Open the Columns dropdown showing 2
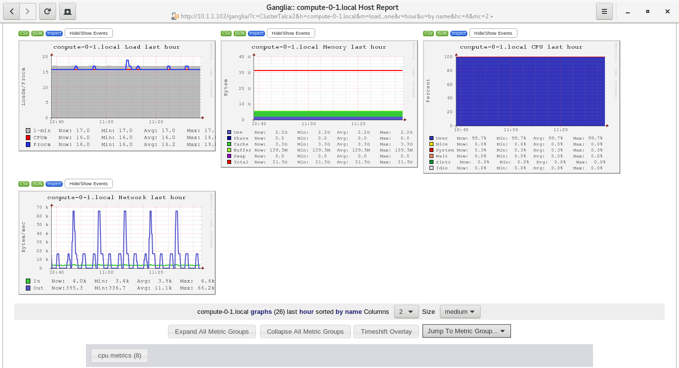Viewport: 679px width, 368px height. pyautogui.click(x=406, y=312)
